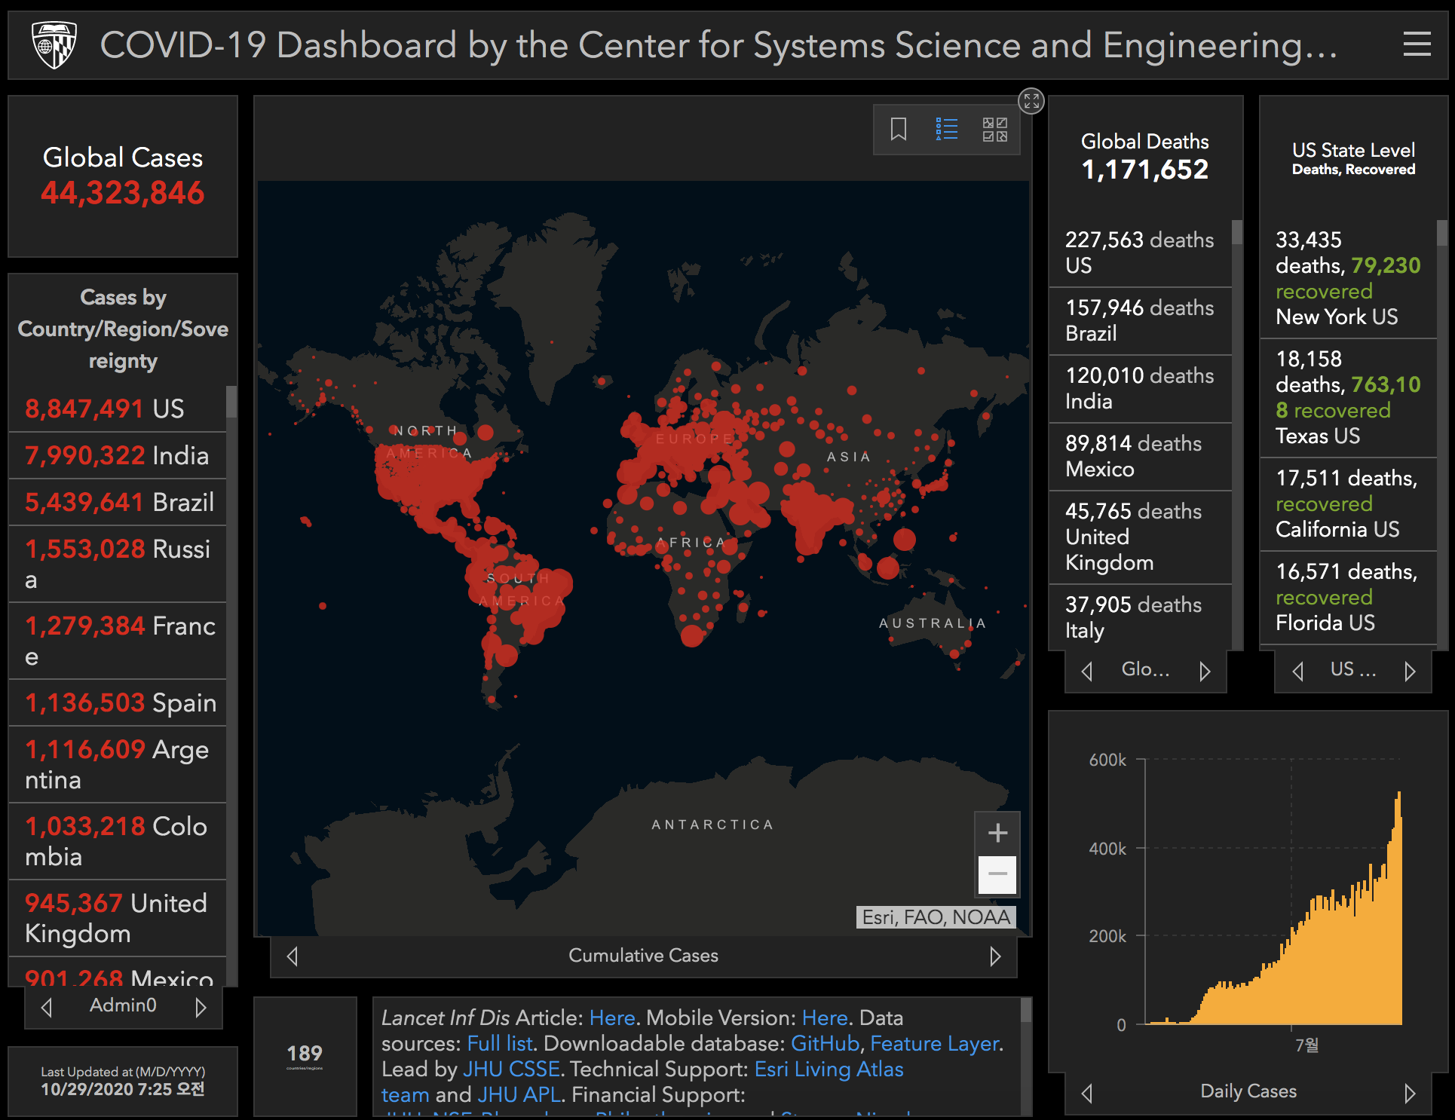Image resolution: width=1455 pixels, height=1120 pixels.
Task: Go to previous tab before Cumulative Cases
Action: point(293,956)
